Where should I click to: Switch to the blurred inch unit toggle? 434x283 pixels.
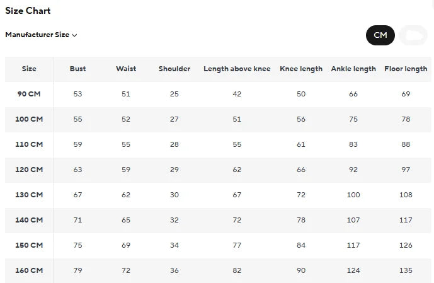pyautogui.click(x=413, y=35)
